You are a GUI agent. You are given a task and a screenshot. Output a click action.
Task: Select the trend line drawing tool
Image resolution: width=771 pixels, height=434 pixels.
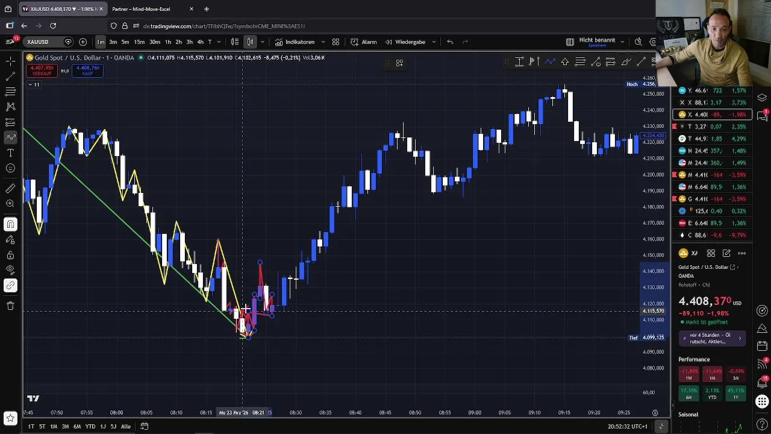click(10, 77)
